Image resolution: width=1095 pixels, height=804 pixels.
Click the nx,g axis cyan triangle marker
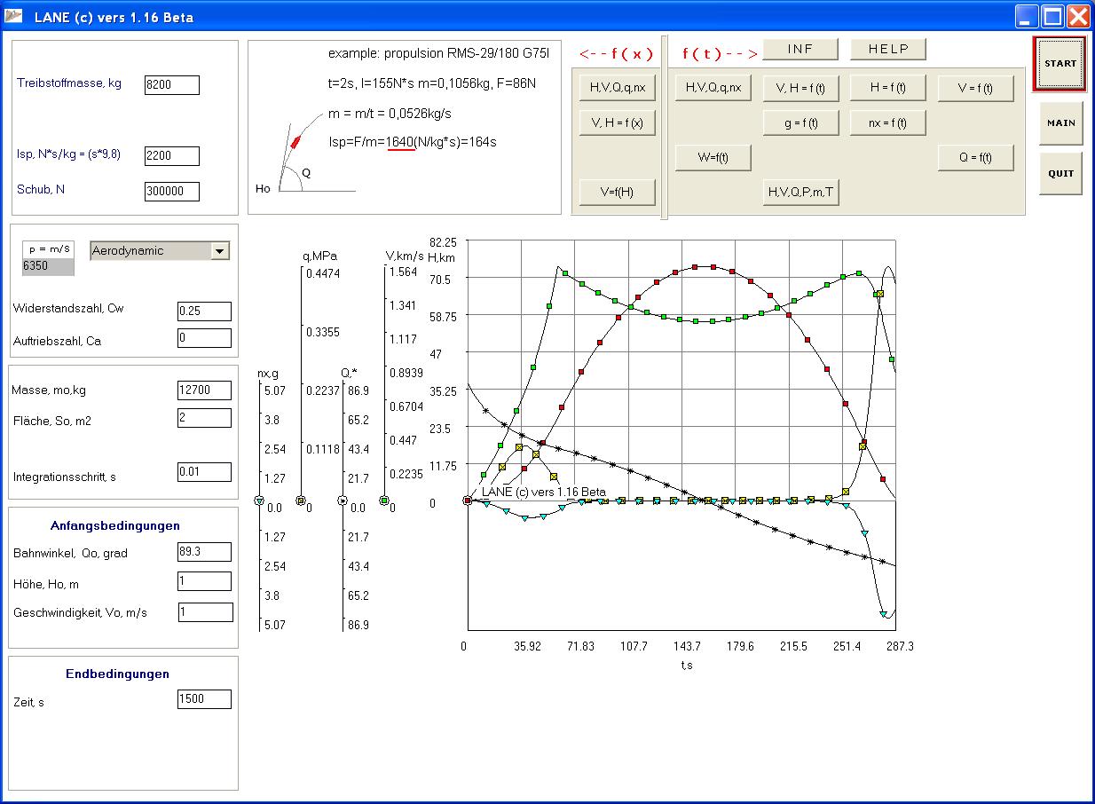[259, 501]
